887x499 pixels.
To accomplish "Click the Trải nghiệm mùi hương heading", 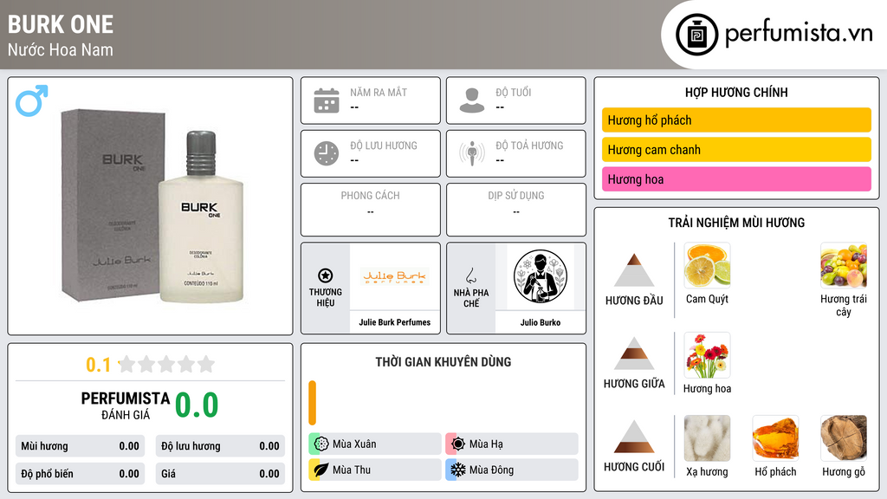I will [x=736, y=223].
